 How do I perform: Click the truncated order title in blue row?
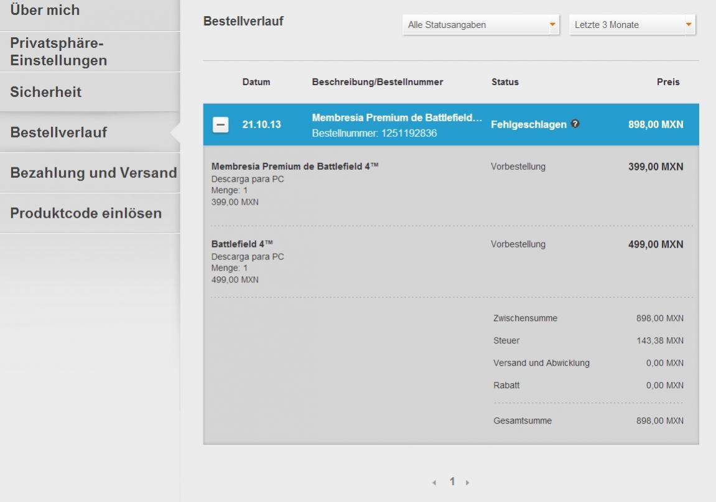397,118
